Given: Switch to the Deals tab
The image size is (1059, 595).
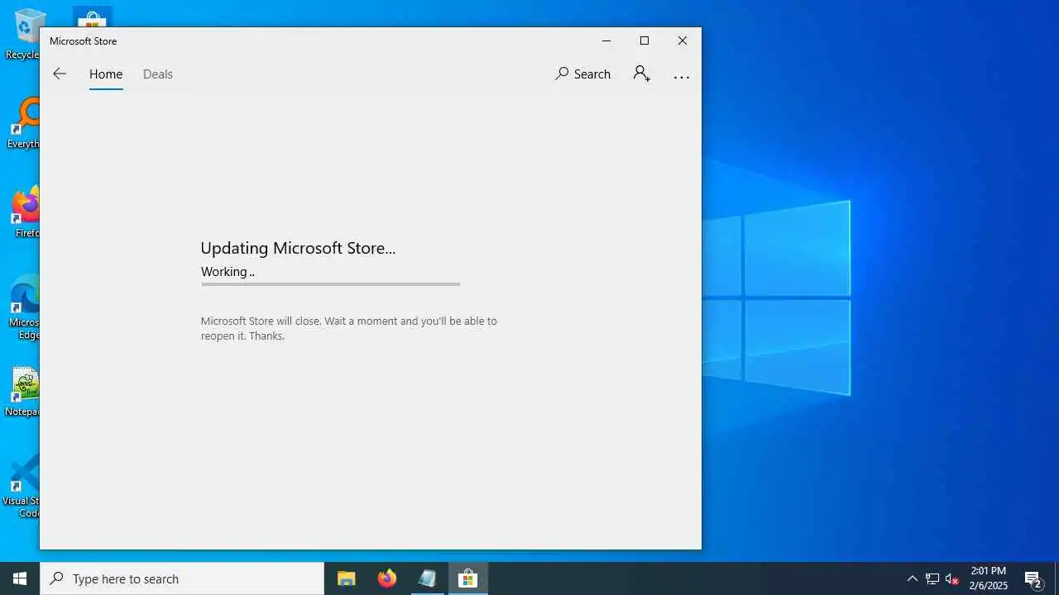Looking at the screenshot, I should (x=158, y=74).
